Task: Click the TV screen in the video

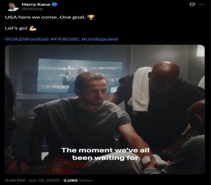Action: click(80, 76)
